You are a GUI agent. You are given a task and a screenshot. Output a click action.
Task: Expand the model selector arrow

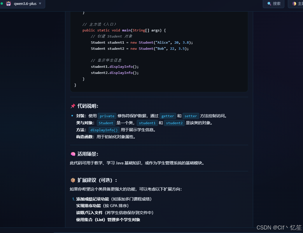point(40,3)
